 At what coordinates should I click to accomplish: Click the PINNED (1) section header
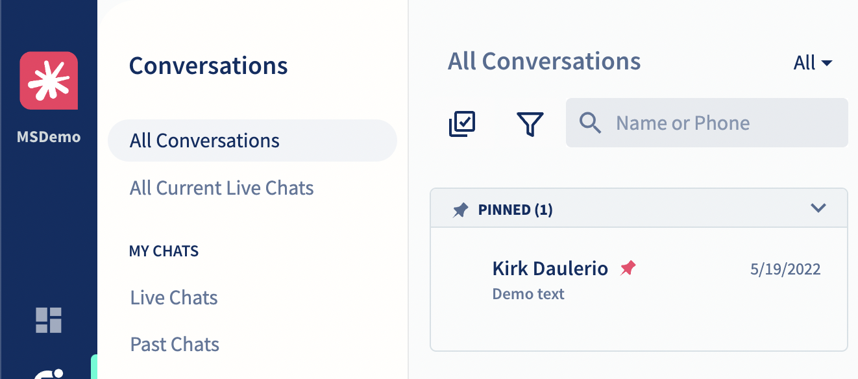tap(639, 208)
